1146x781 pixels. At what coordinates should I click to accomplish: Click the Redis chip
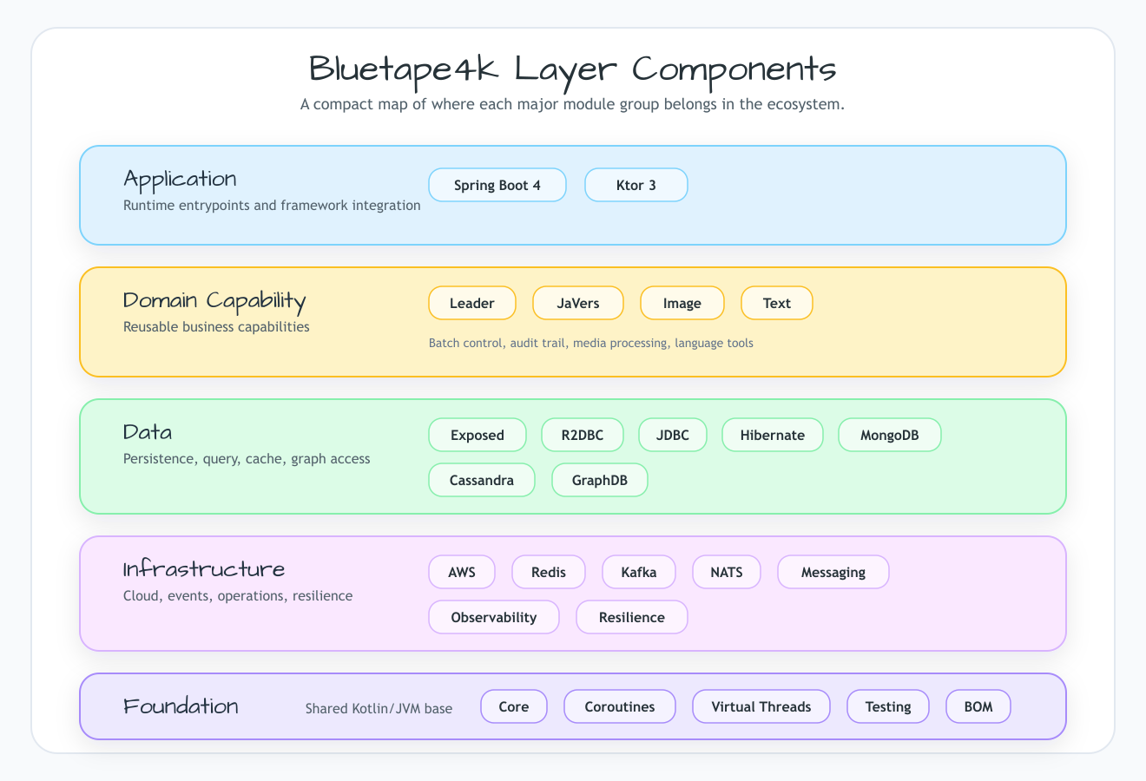tap(549, 572)
